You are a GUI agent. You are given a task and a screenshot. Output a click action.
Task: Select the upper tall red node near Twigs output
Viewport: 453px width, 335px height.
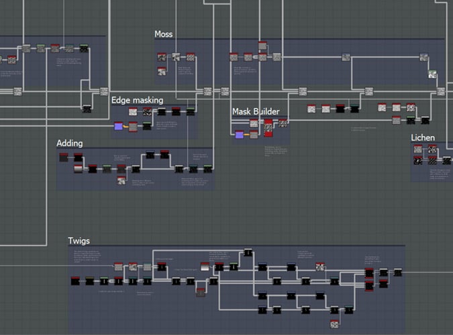369,273
